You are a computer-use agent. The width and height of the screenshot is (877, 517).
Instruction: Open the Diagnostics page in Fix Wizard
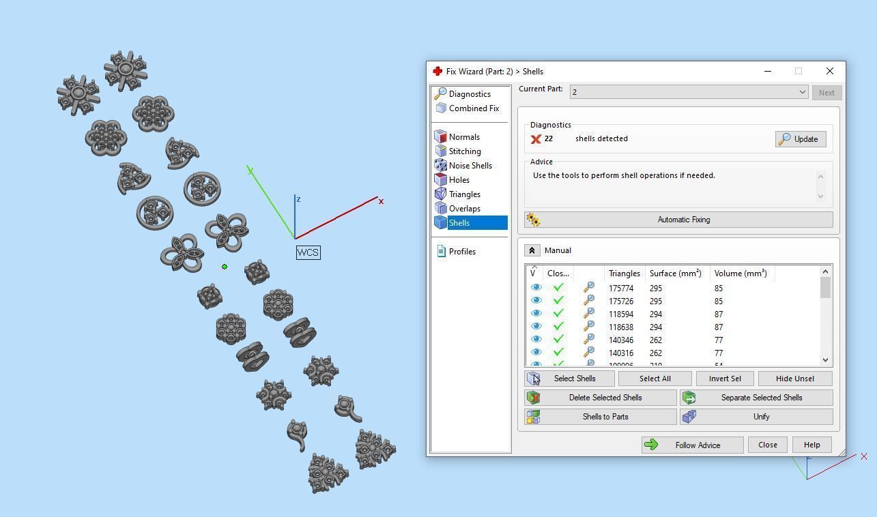pos(470,94)
